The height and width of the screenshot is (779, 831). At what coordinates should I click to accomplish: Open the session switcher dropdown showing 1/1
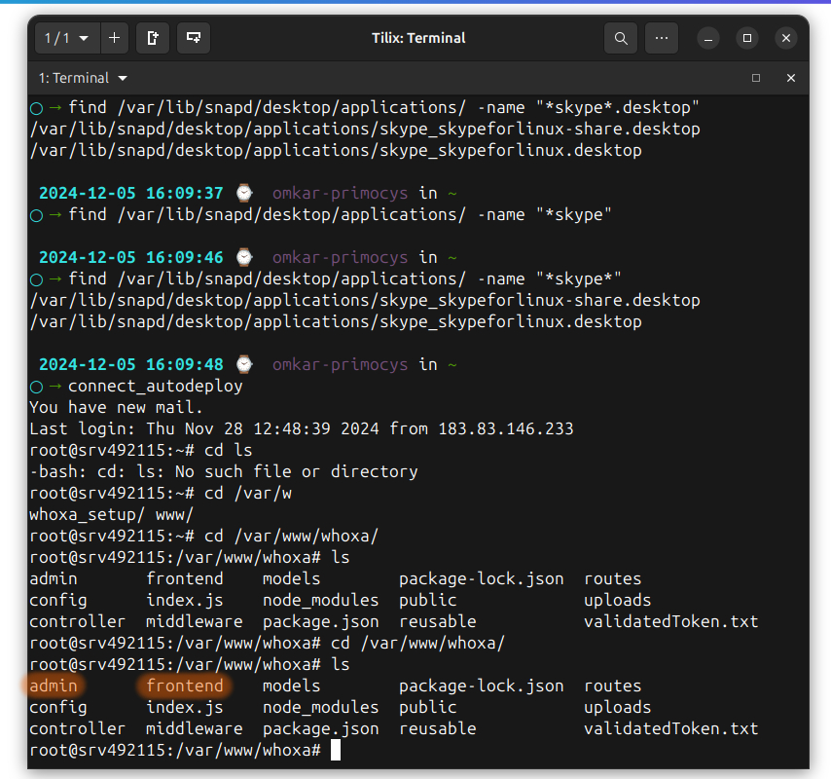(67, 38)
